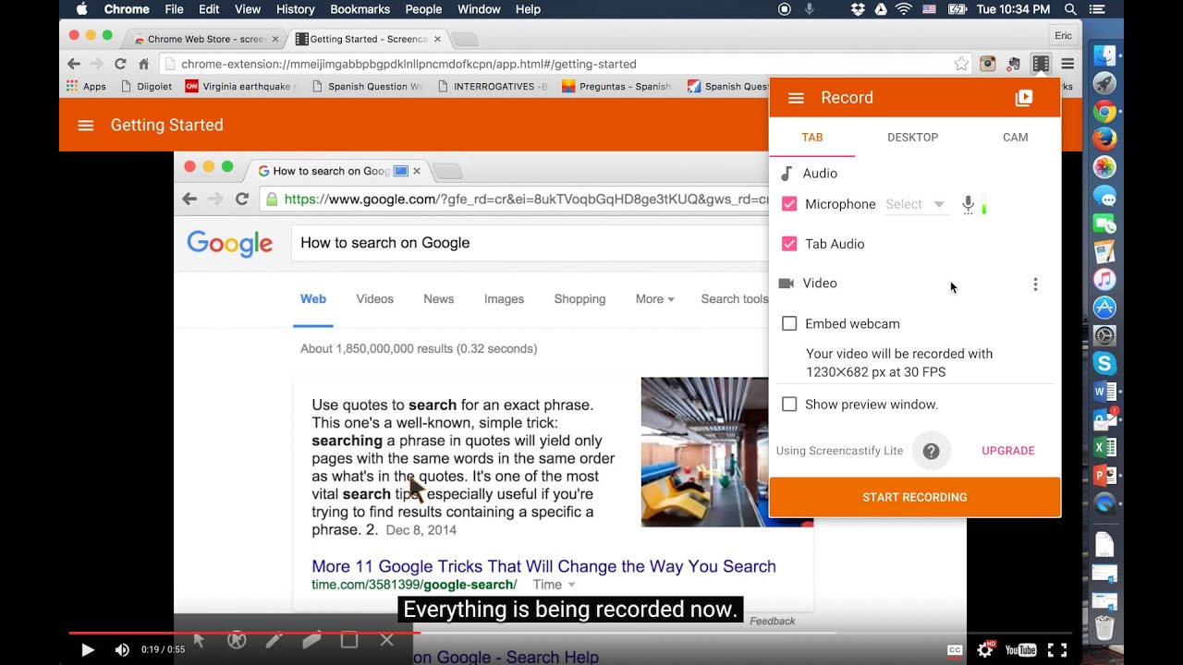Open the Apps bookmarks shortcut
This screenshot has width=1183, height=665.
click(x=86, y=86)
